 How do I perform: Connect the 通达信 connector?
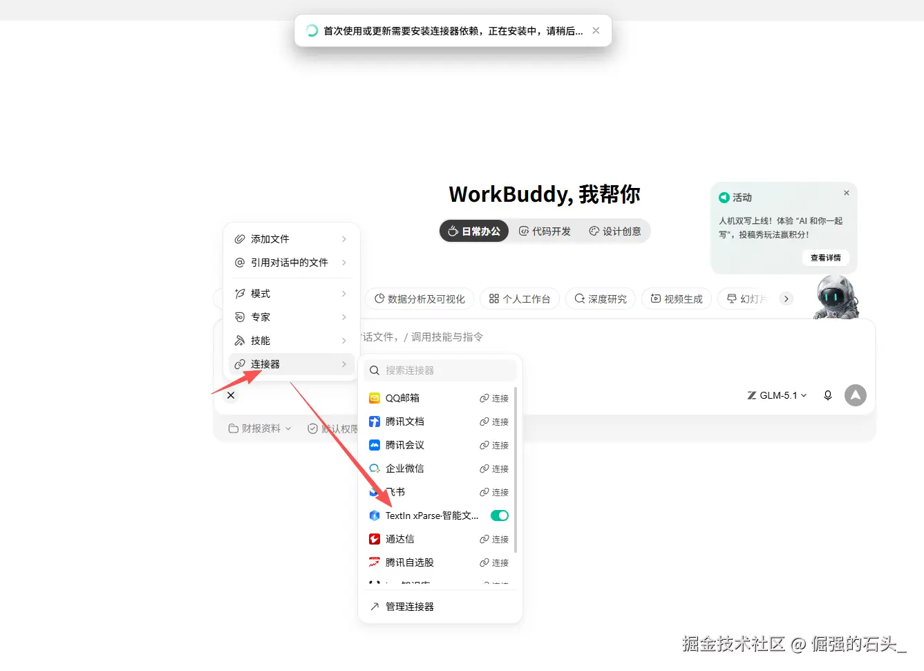coord(494,540)
